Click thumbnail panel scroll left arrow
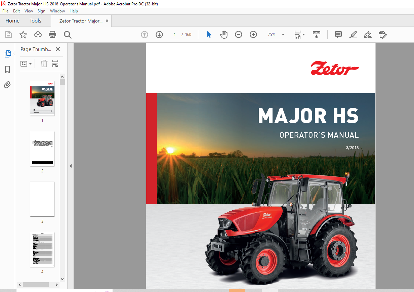Viewport: 414px width, 292px height. 19,285
